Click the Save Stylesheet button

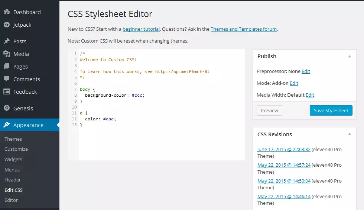click(331, 110)
